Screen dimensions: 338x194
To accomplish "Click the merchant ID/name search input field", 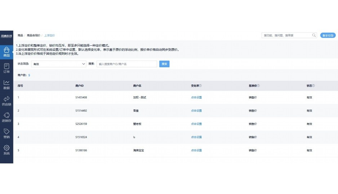I will [126, 64].
